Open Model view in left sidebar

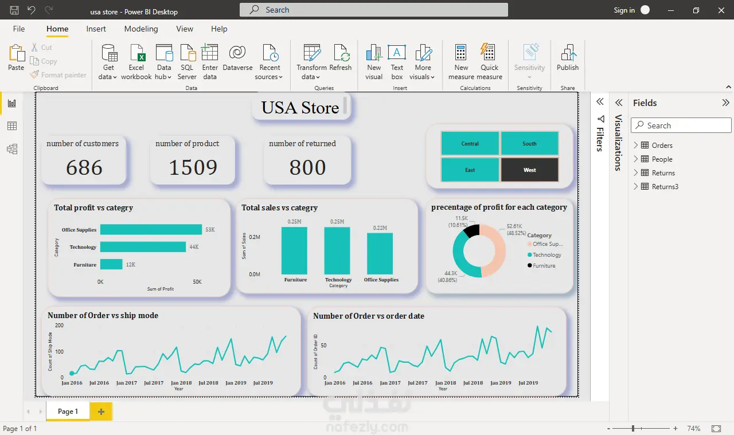coord(12,149)
